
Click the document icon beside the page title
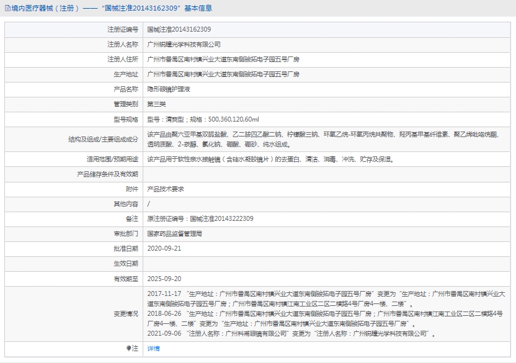pos(7,8)
